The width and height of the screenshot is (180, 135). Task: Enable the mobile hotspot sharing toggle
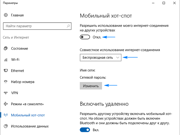tap(85, 37)
